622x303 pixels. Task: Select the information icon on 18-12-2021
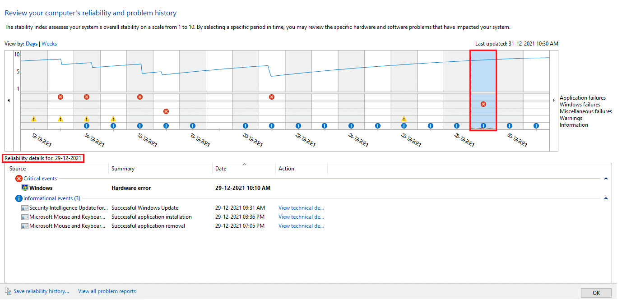click(x=193, y=126)
